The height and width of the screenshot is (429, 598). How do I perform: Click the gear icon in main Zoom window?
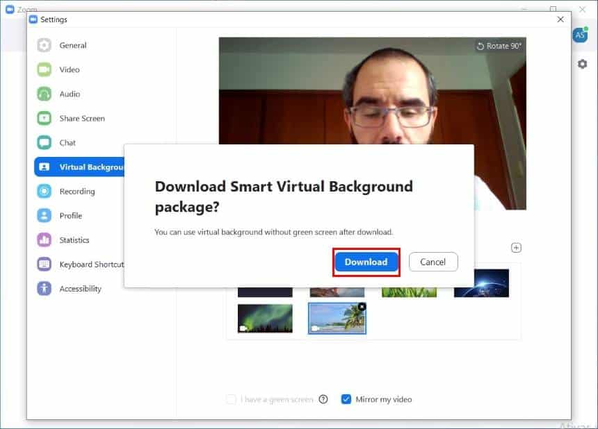pyautogui.click(x=582, y=64)
